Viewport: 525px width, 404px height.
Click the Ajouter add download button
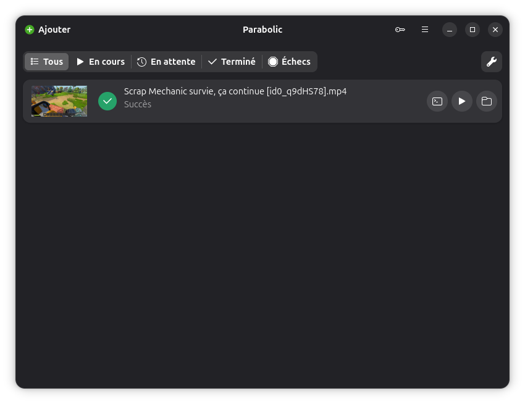pyautogui.click(x=48, y=30)
